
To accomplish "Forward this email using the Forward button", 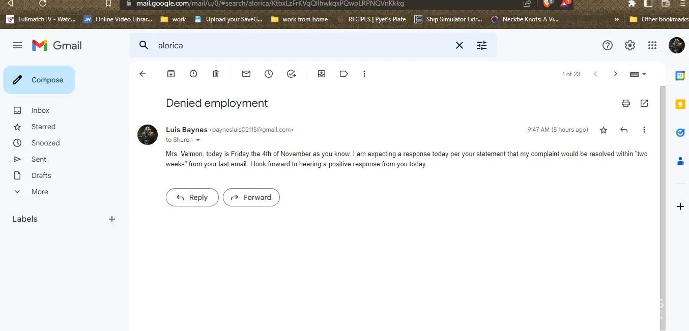I will [x=251, y=197].
